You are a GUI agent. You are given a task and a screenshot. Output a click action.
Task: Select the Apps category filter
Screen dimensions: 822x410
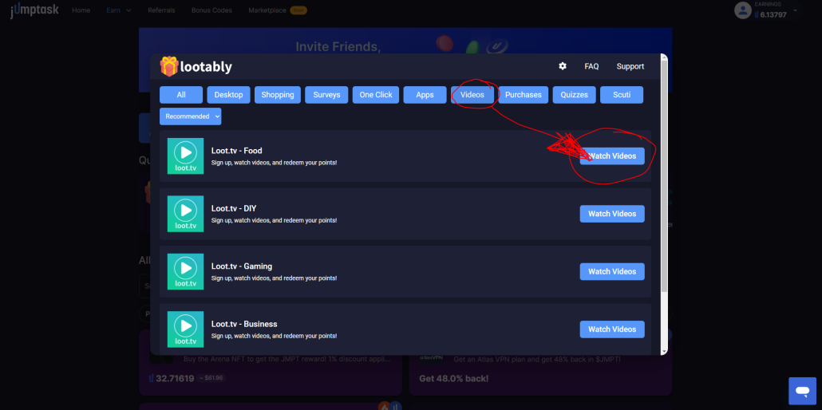click(x=425, y=95)
